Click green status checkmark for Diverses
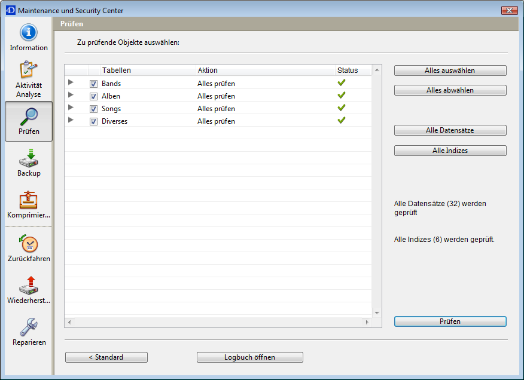This screenshot has height=380, width=524. click(341, 120)
